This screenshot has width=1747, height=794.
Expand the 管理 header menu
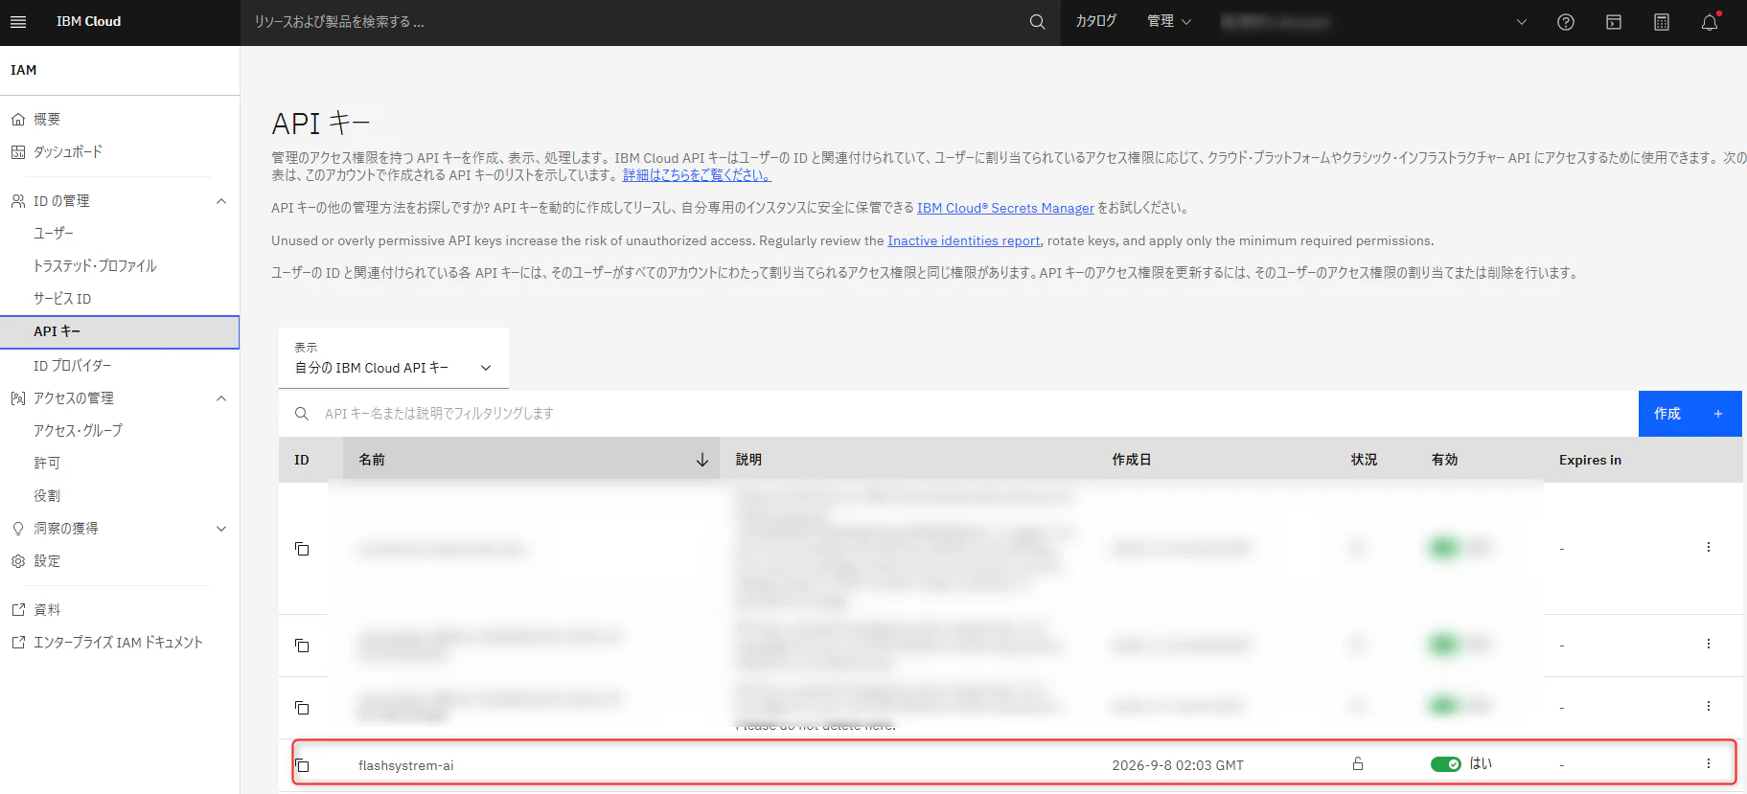[x=1169, y=21]
